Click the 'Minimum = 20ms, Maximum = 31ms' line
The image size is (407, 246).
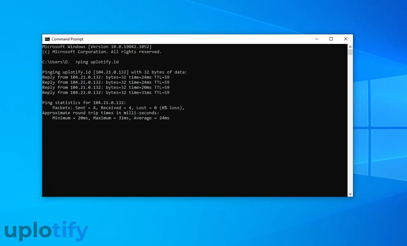(111, 118)
